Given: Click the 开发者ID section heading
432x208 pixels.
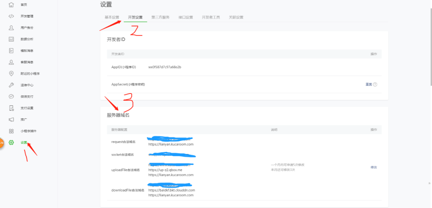Looking at the screenshot, I should pyautogui.click(x=116, y=40).
